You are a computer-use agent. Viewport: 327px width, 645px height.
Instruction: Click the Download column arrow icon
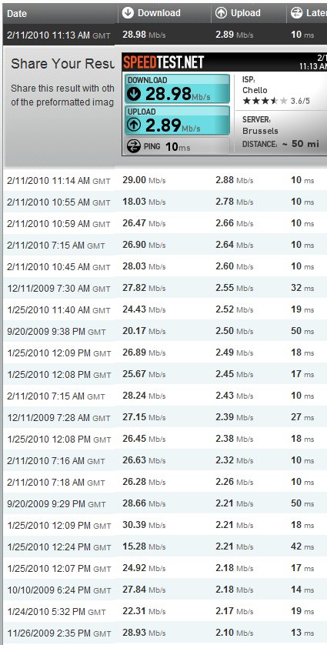pyautogui.click(x=128, y=13)
